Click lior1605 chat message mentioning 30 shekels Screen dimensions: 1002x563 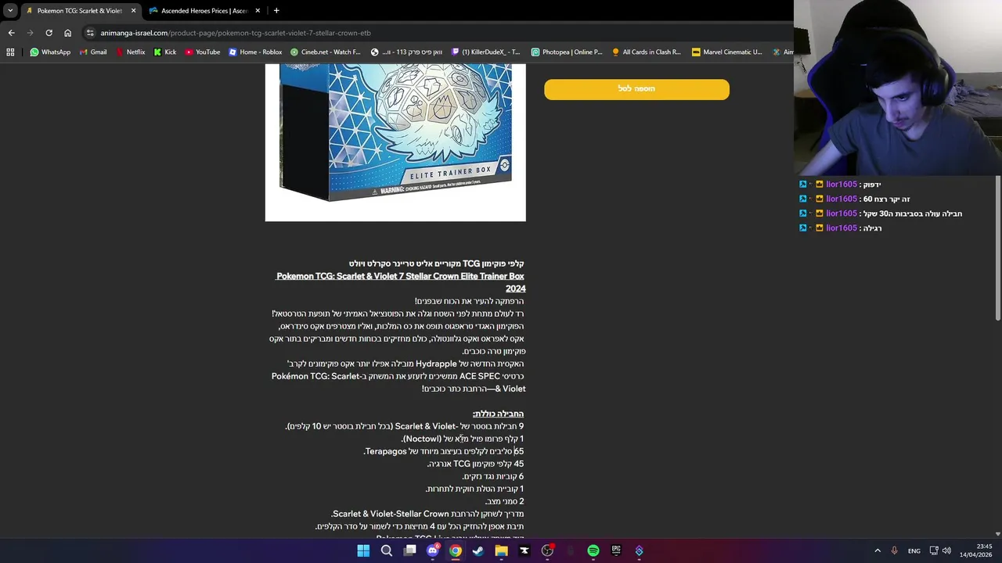[880, 213]
